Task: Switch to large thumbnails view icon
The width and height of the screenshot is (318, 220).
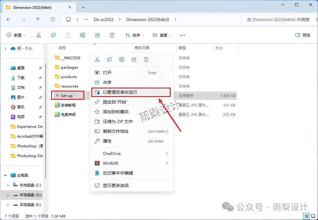Action: tap(313, 215)
